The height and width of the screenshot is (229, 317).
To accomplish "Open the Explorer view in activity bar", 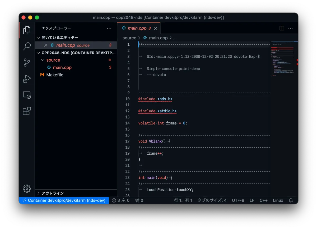I will 27,30.
